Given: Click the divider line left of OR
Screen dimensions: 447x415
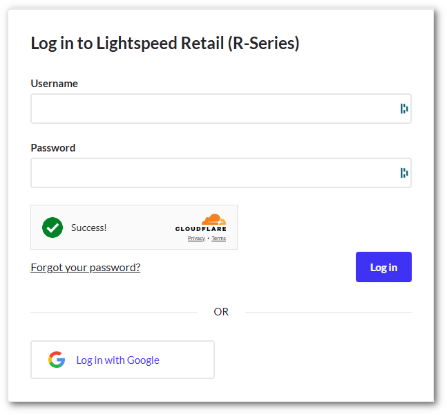Looking at the screenshot, I should [x=113, y=312].
